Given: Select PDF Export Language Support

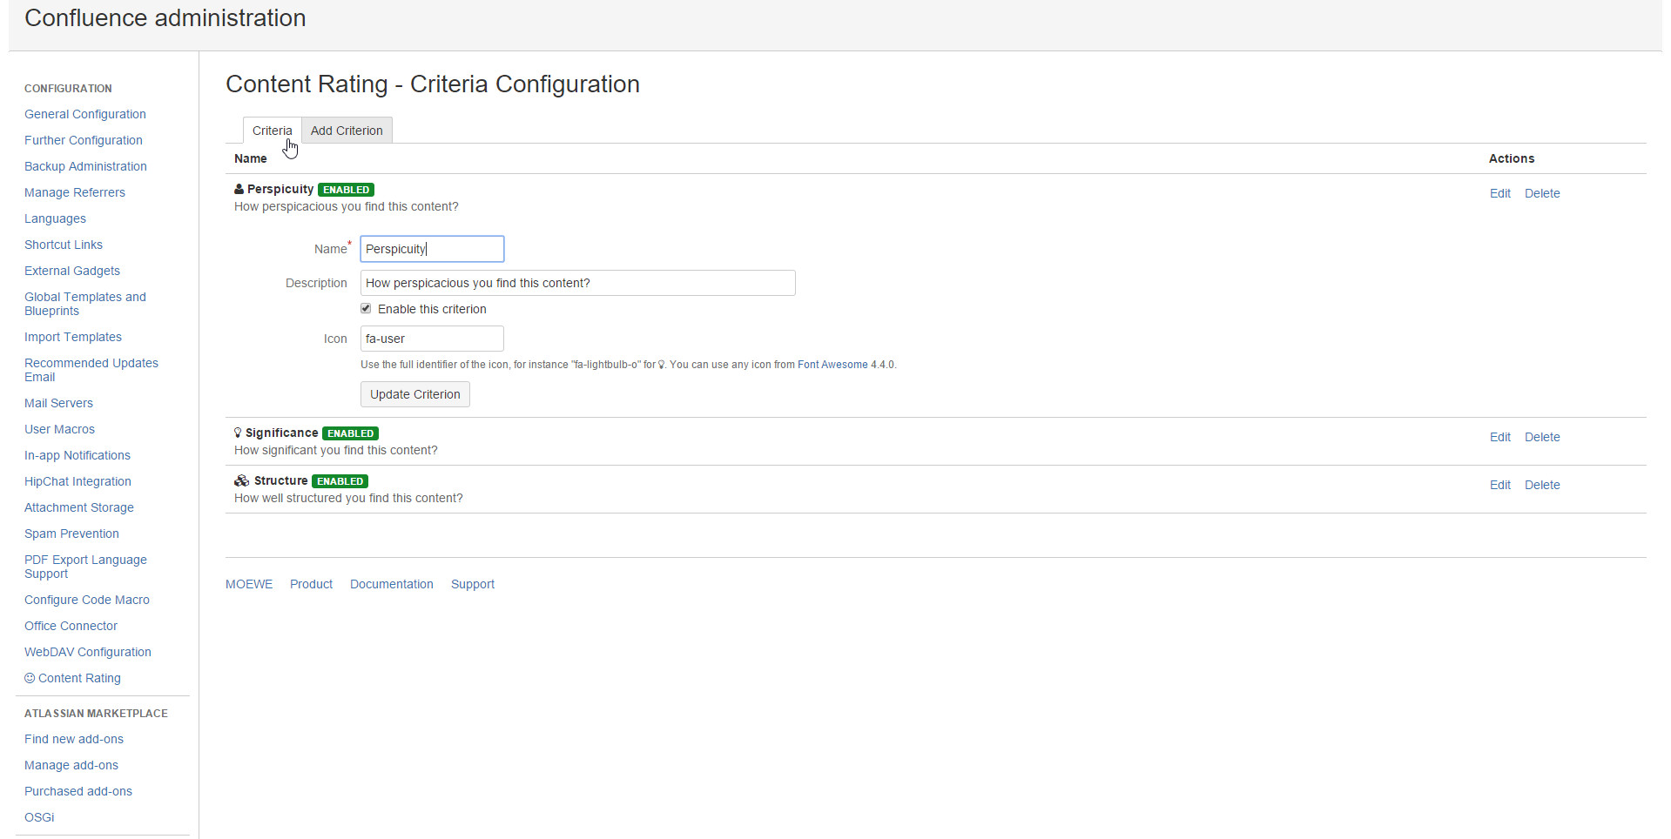Looking at the screenshot, I should click(x=85, y=567).
